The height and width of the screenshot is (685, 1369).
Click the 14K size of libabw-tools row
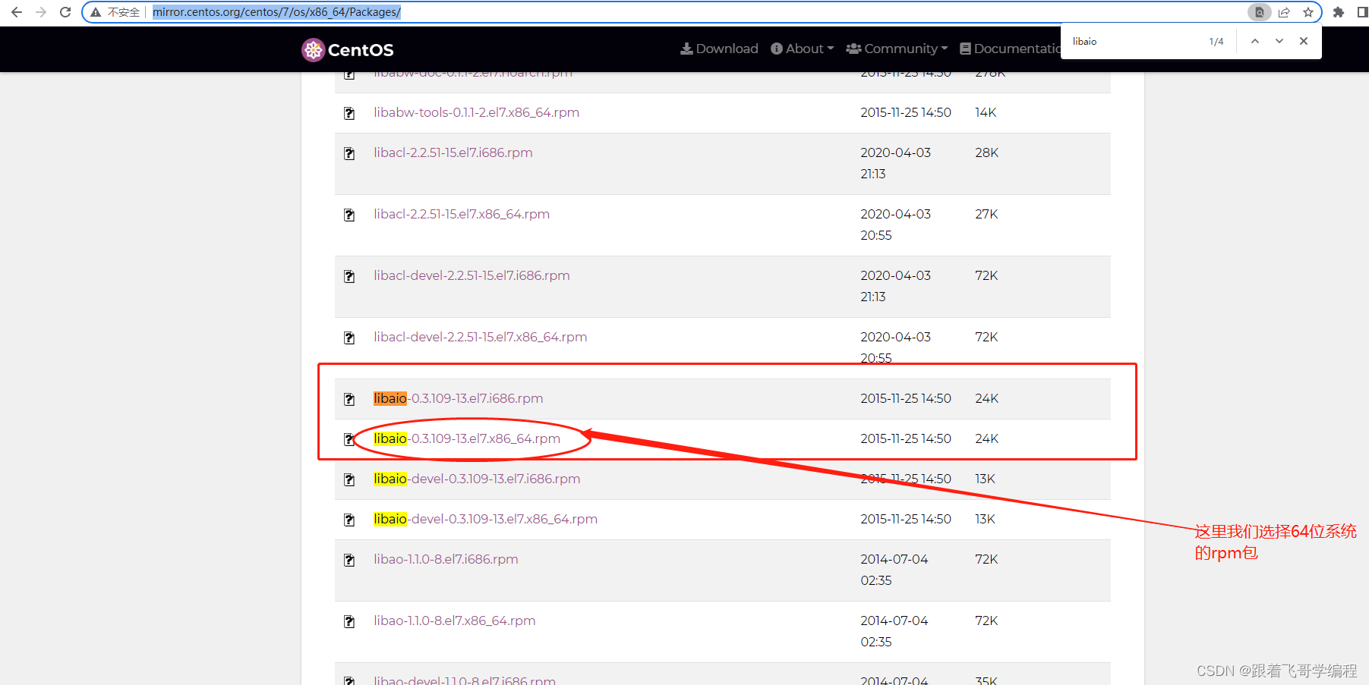point(986,112)
